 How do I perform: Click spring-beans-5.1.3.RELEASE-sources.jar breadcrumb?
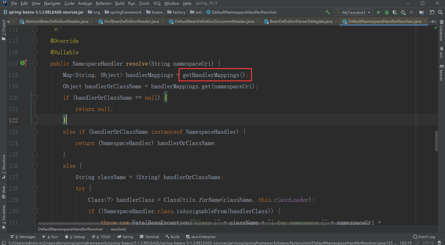click(x=43, y=12)
